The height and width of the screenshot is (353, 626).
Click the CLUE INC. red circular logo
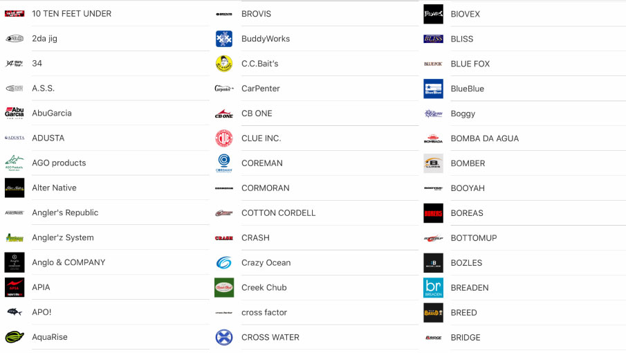pos(224,138)
